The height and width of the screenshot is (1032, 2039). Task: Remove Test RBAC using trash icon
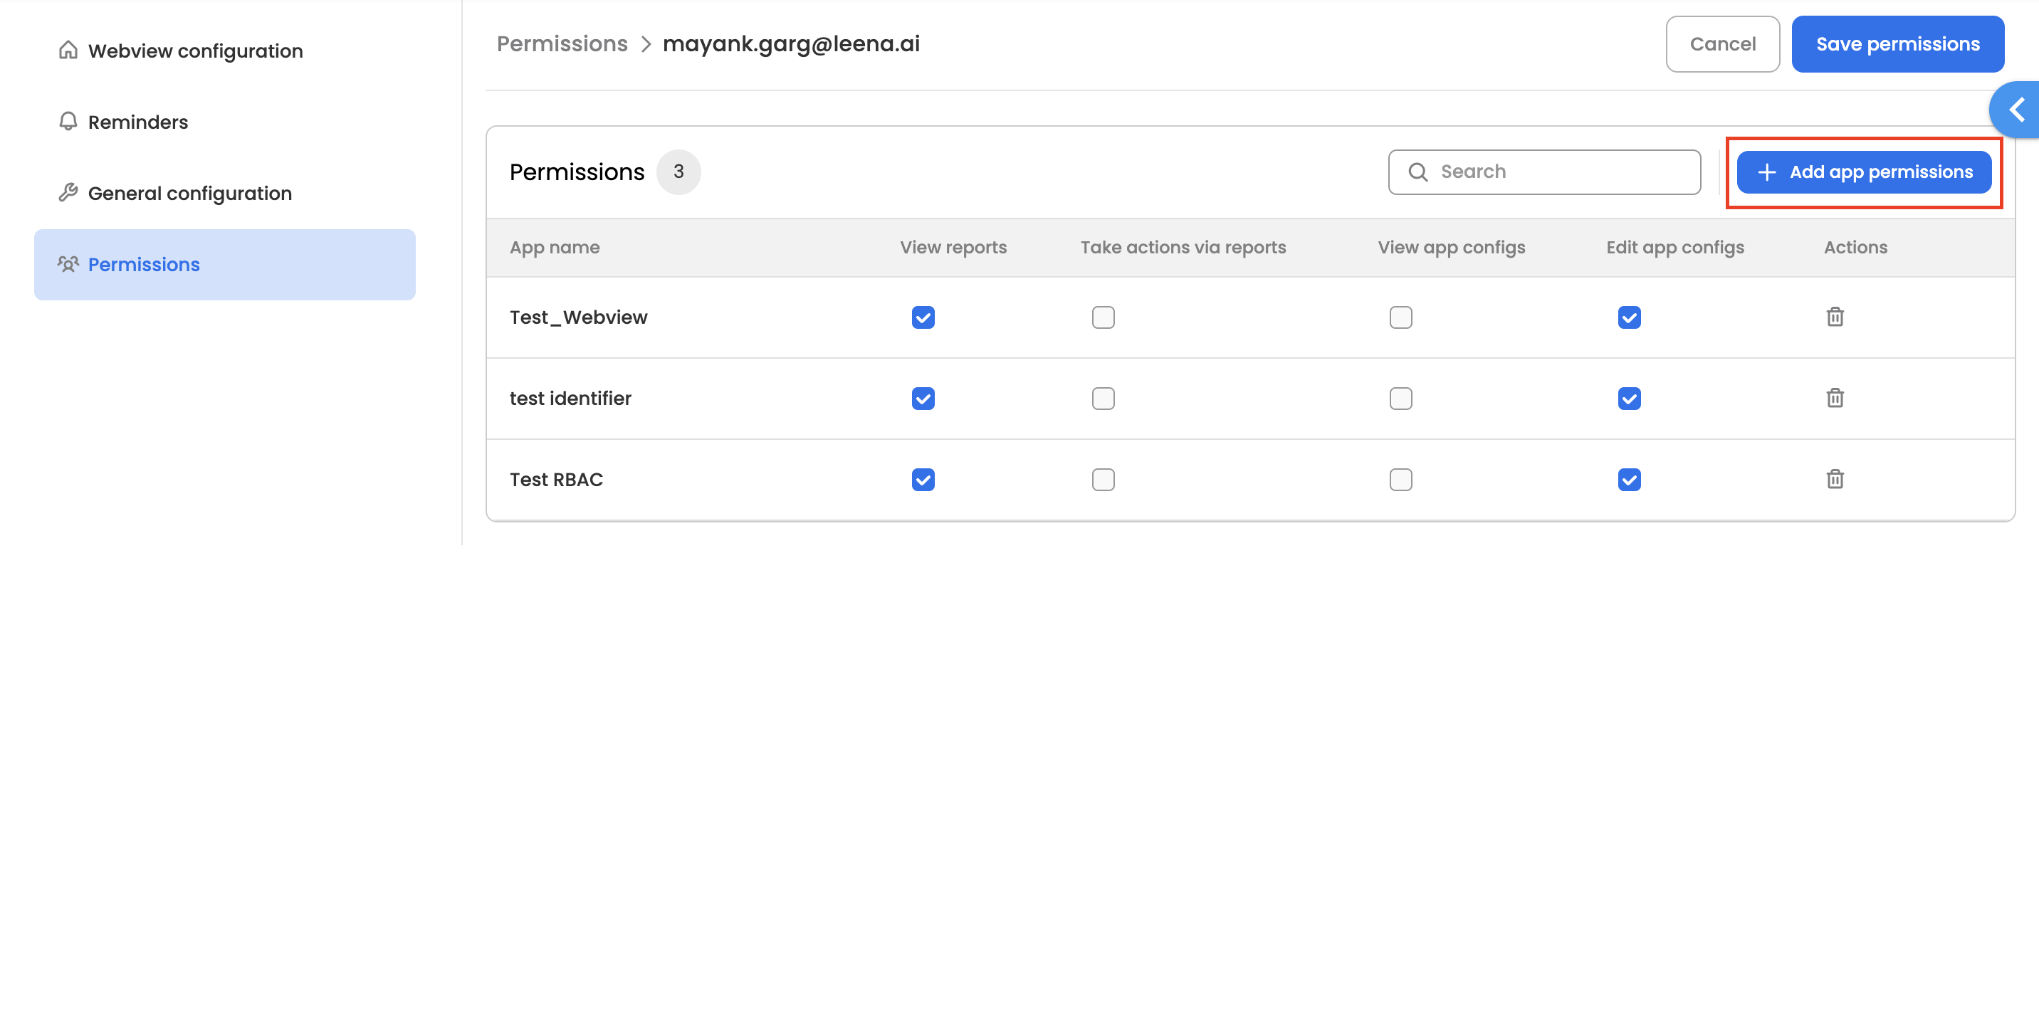click(x=1834, y=479)
